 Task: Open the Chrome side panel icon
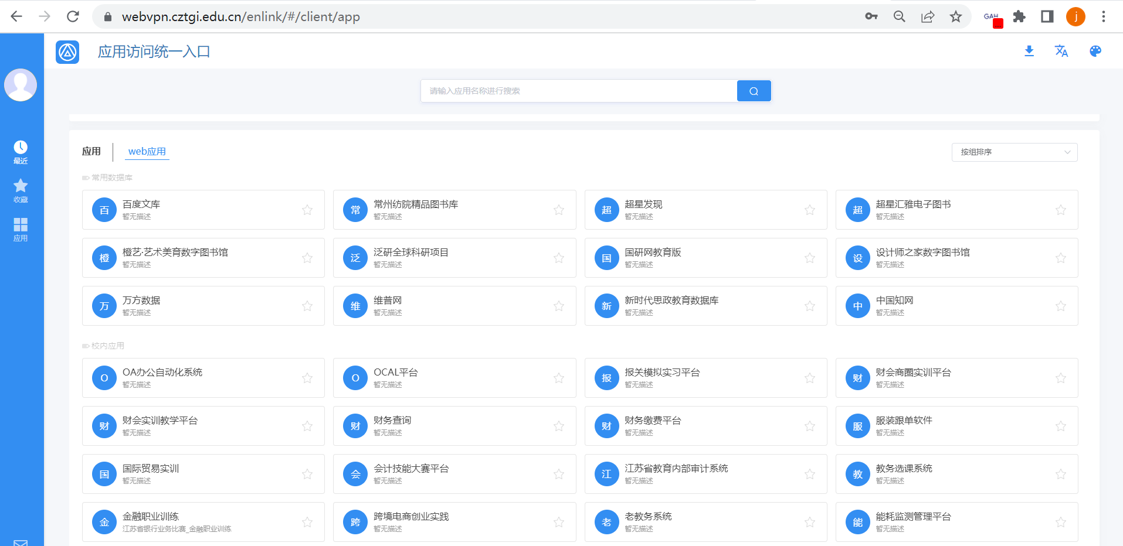coord(1047,16)
